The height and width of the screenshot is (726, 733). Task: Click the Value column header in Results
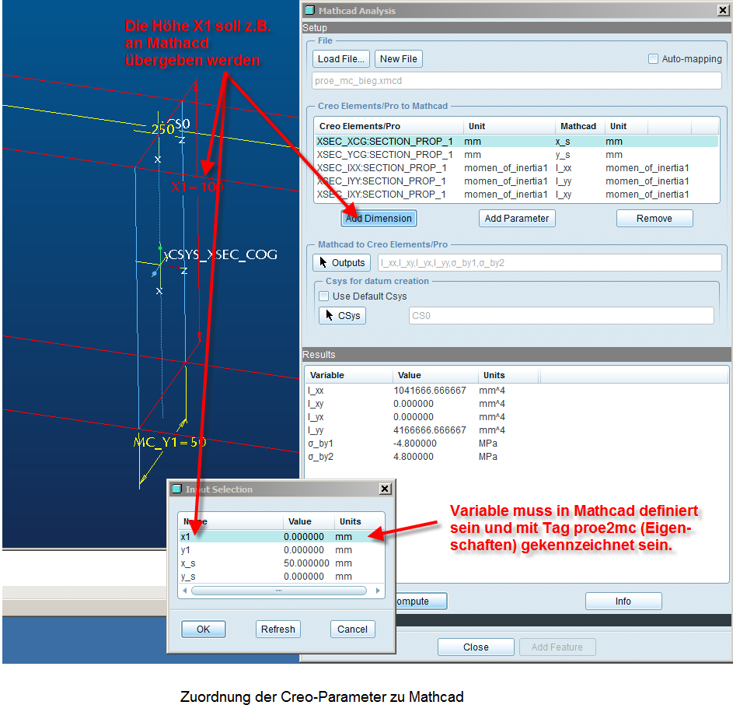coord(435,375)
